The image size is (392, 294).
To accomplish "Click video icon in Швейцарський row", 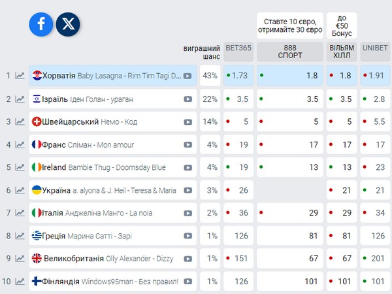I will click(188, 122).
